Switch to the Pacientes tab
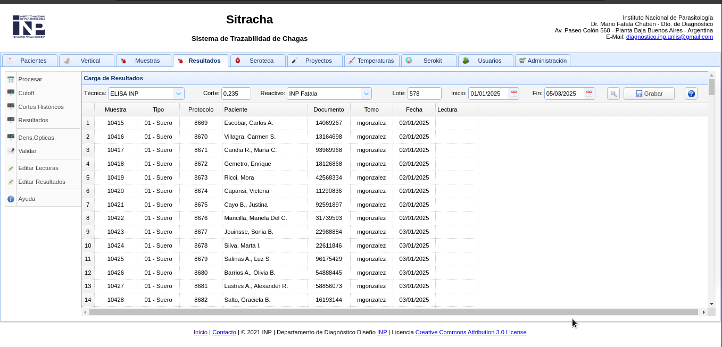The width and height of the screenshot is (722, 347). pos(30,61)
